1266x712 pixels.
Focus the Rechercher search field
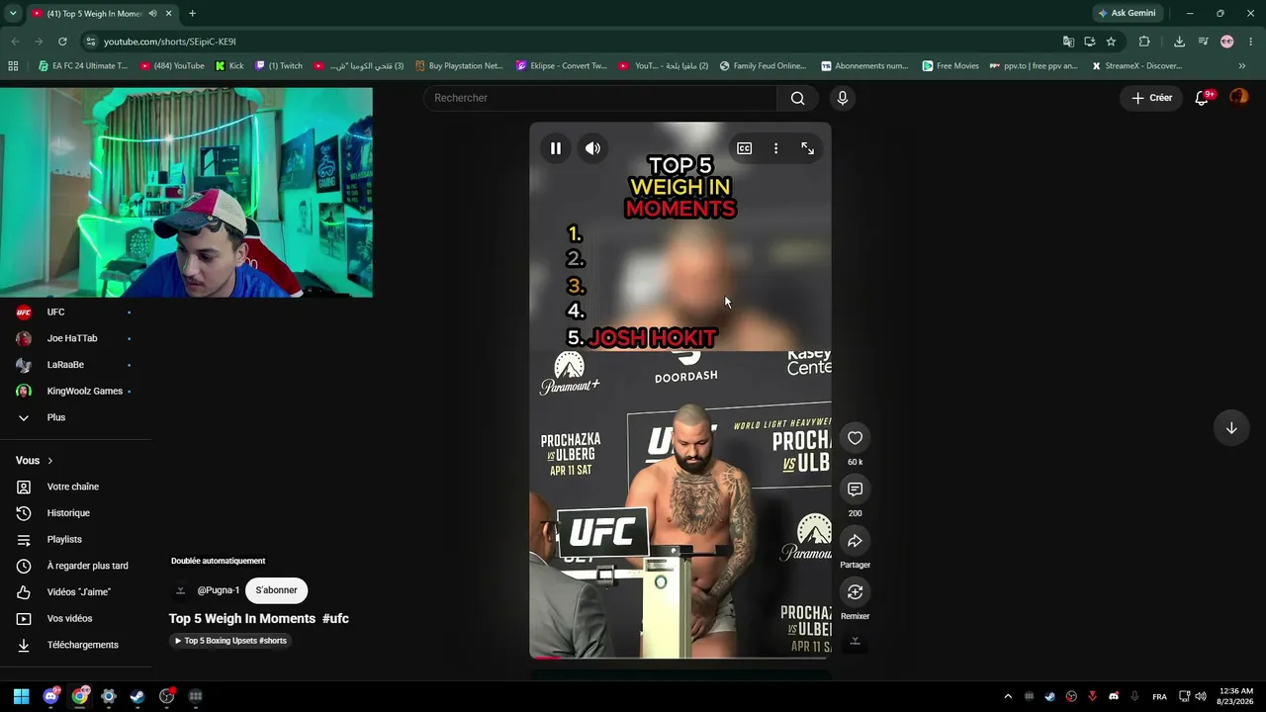(x=601, y=98)
